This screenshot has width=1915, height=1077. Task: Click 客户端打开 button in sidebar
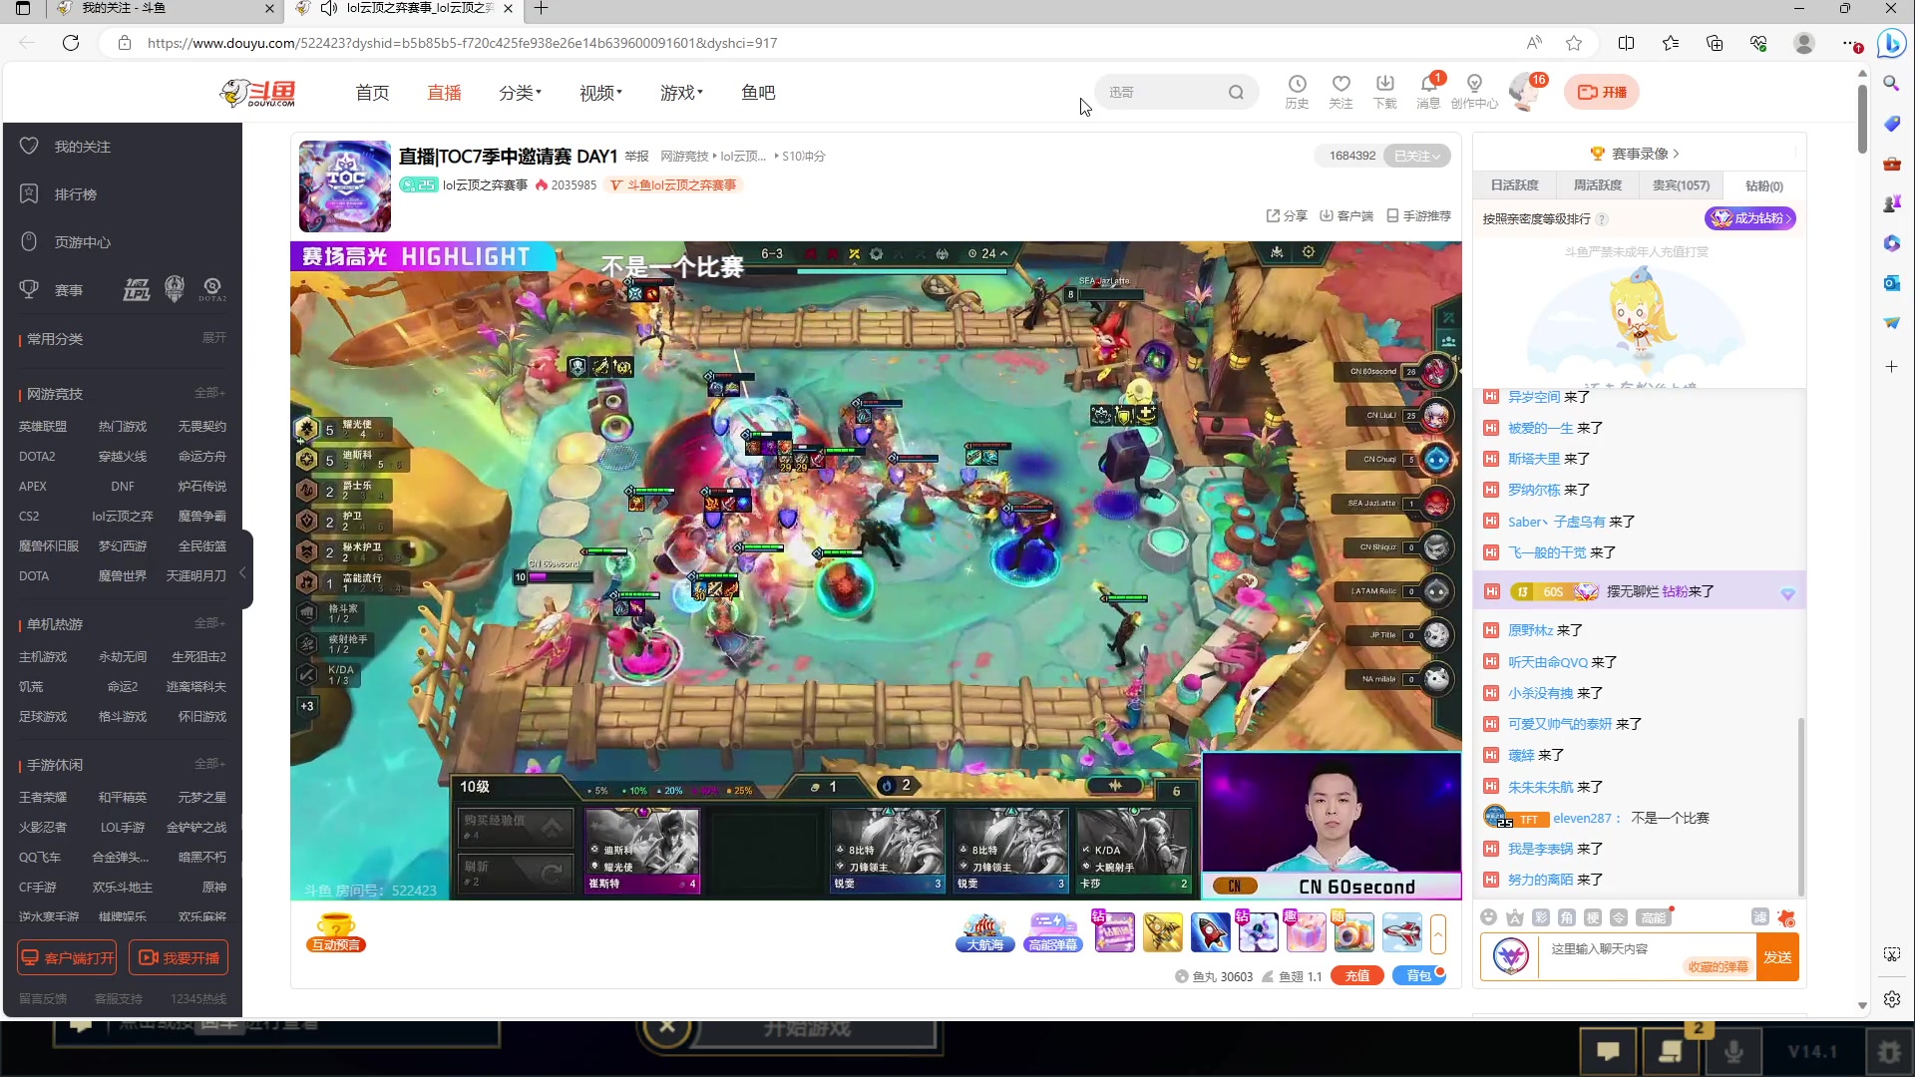pyautogui.click(x=67, y=957)
